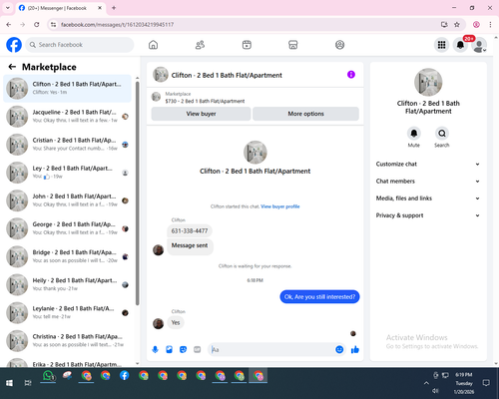Open the Heily conversation in the list
Screen dimensions: 499x399
click(x=67, y=284)
